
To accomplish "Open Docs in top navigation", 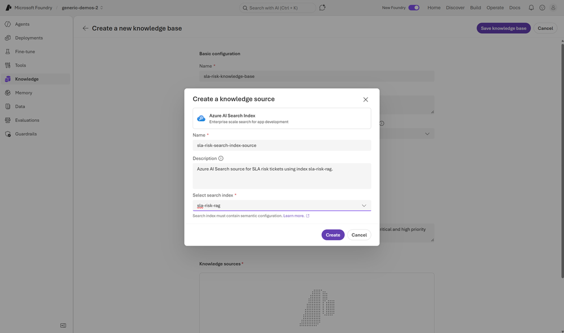I will point(514,7).
